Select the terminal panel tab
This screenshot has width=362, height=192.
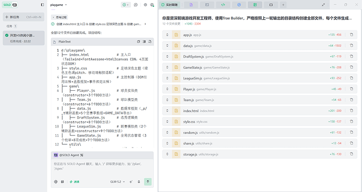207,5
